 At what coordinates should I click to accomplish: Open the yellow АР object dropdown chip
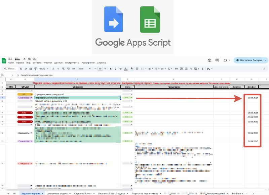(25, 94)
